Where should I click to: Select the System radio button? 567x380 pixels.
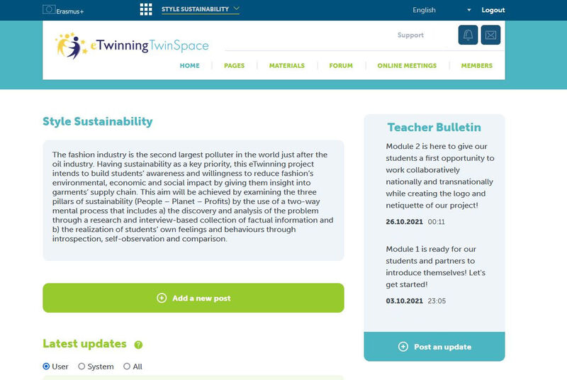tap(82, 367)
